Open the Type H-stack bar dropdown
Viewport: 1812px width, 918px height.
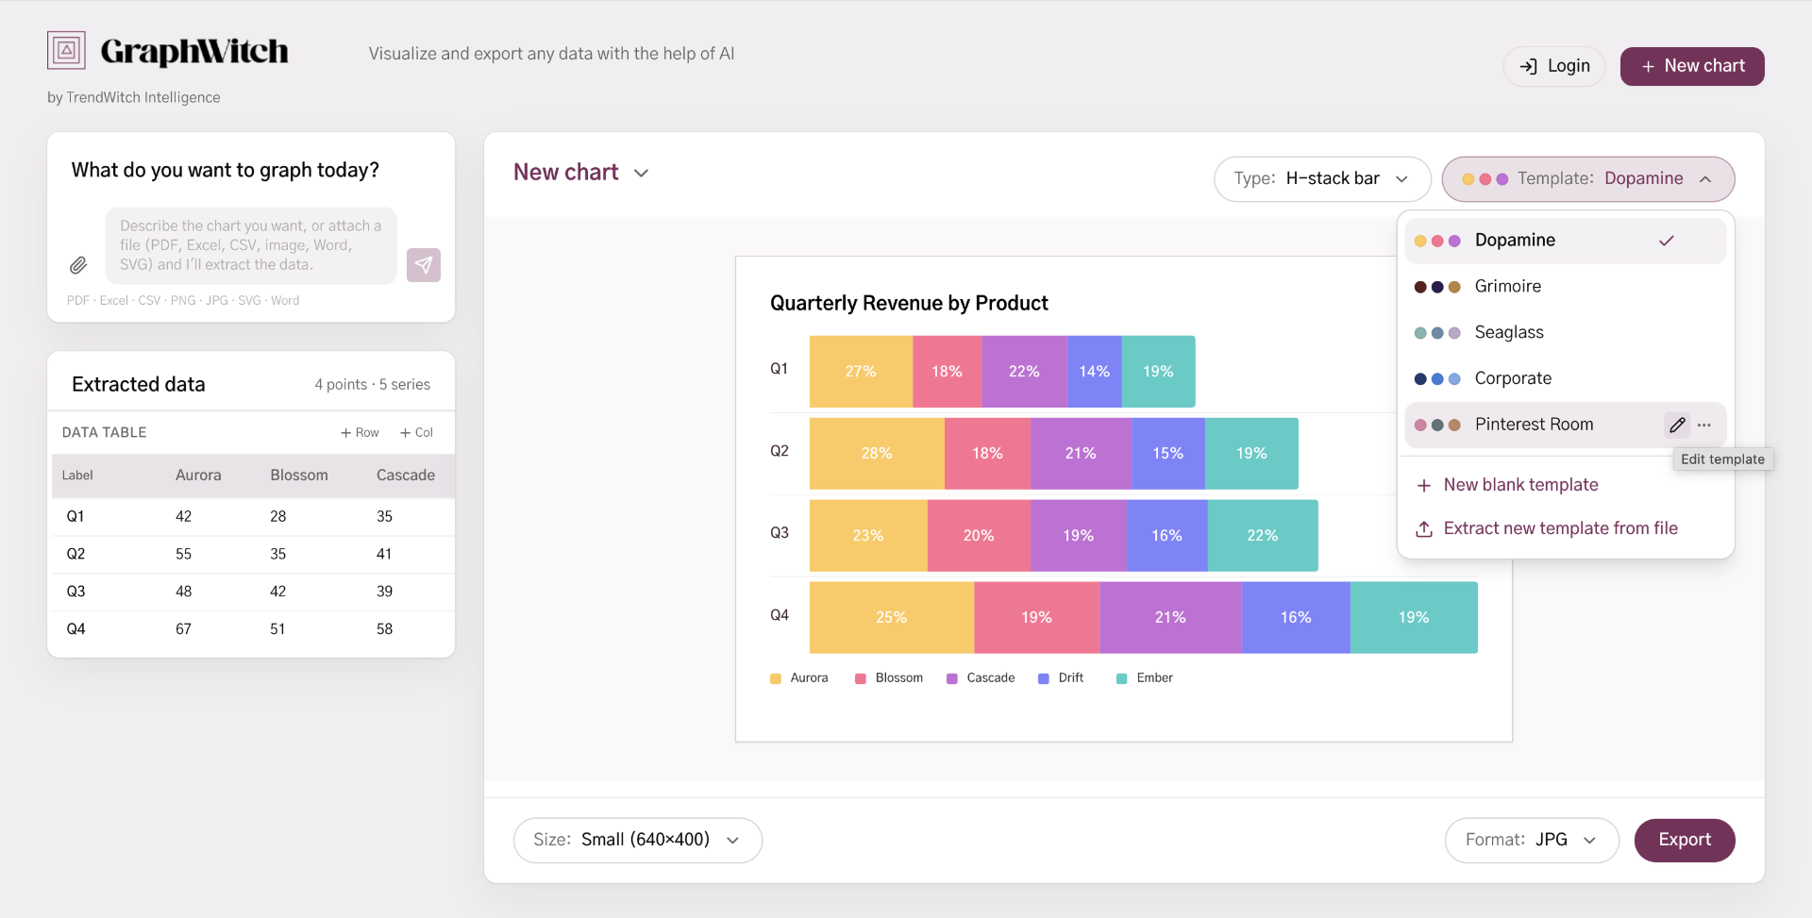tap(1322, 179)
